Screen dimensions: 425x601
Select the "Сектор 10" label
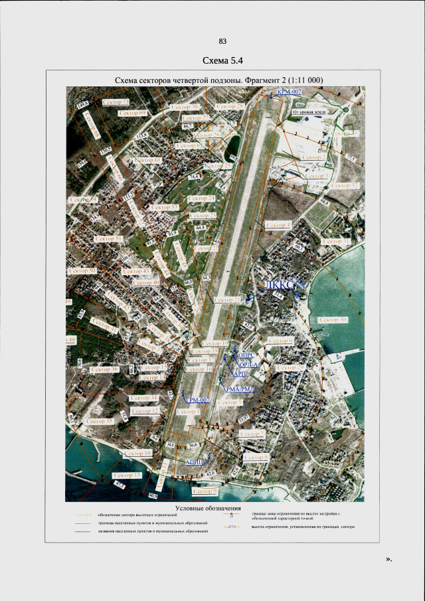[138, 454]
